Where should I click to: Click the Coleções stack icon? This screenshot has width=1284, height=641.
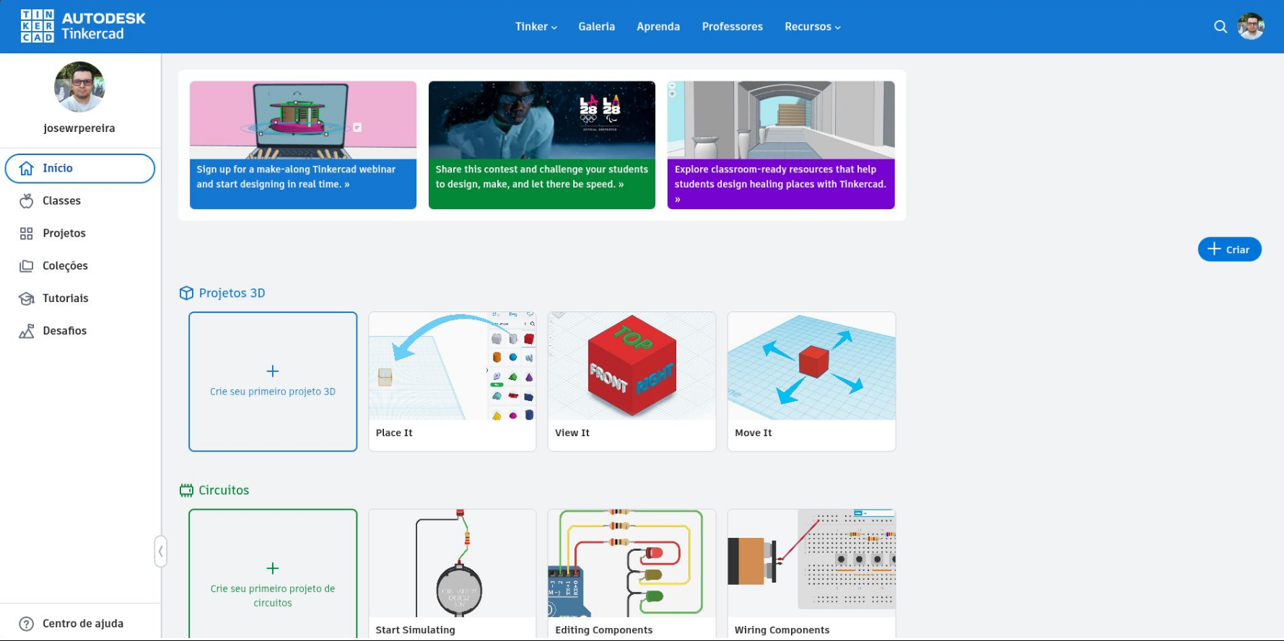click(x=27, y=265)
